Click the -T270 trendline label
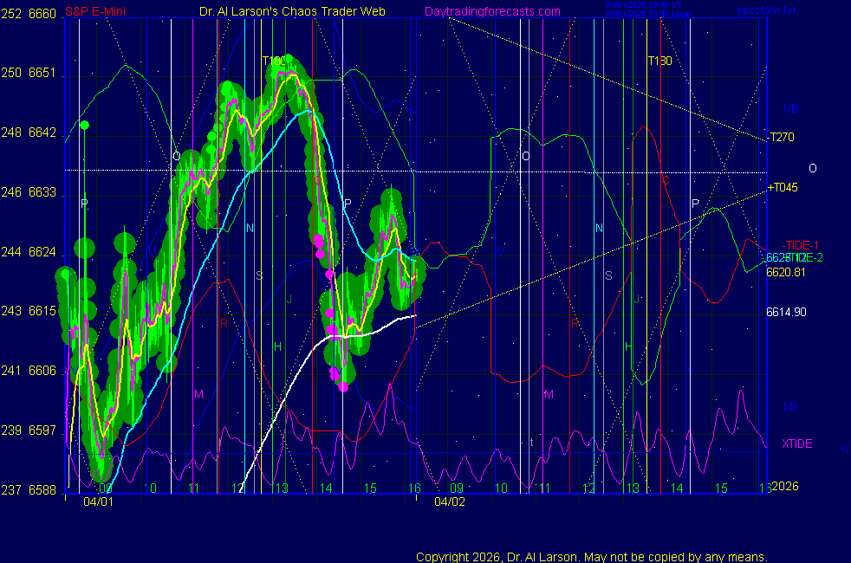Screen dimensions: 851x563 click(781, 137)
